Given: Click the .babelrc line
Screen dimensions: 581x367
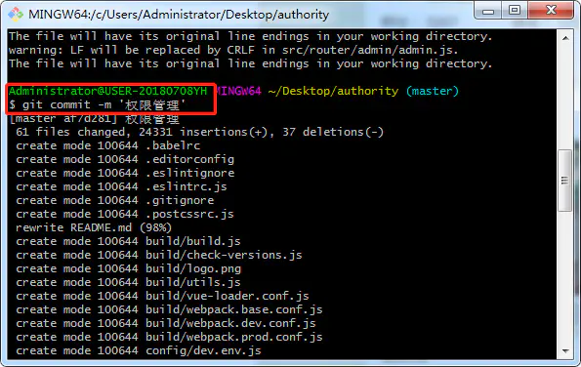Looking at the screenshot, I should 108,145.
